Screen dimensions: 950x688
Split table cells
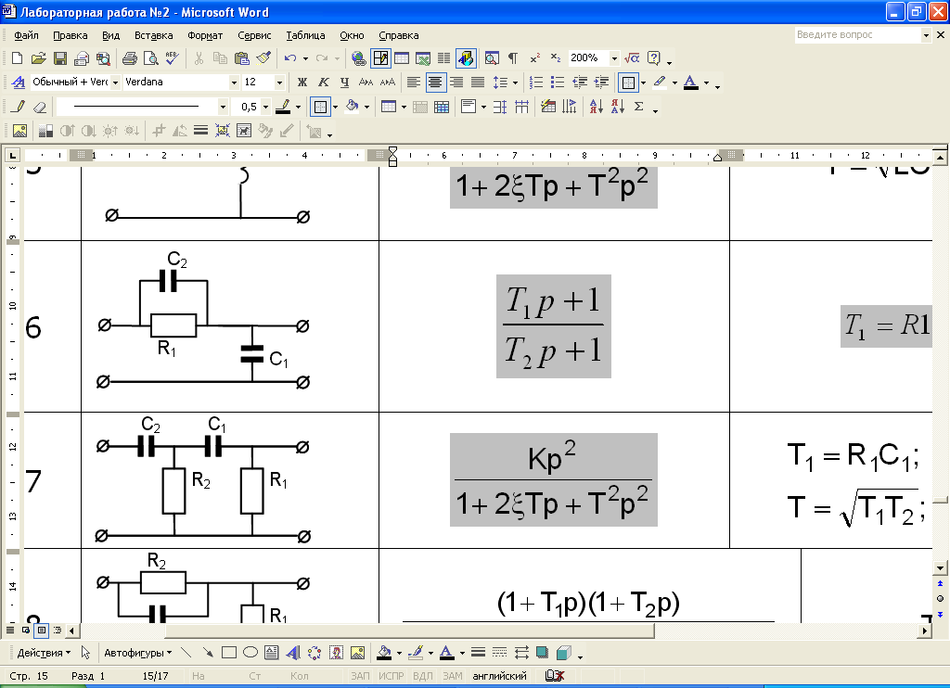[x=442, y=108]
